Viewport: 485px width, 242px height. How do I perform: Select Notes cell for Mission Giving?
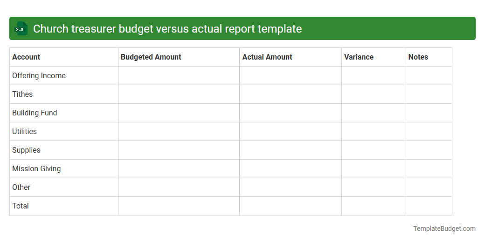[x=429, y=168]
